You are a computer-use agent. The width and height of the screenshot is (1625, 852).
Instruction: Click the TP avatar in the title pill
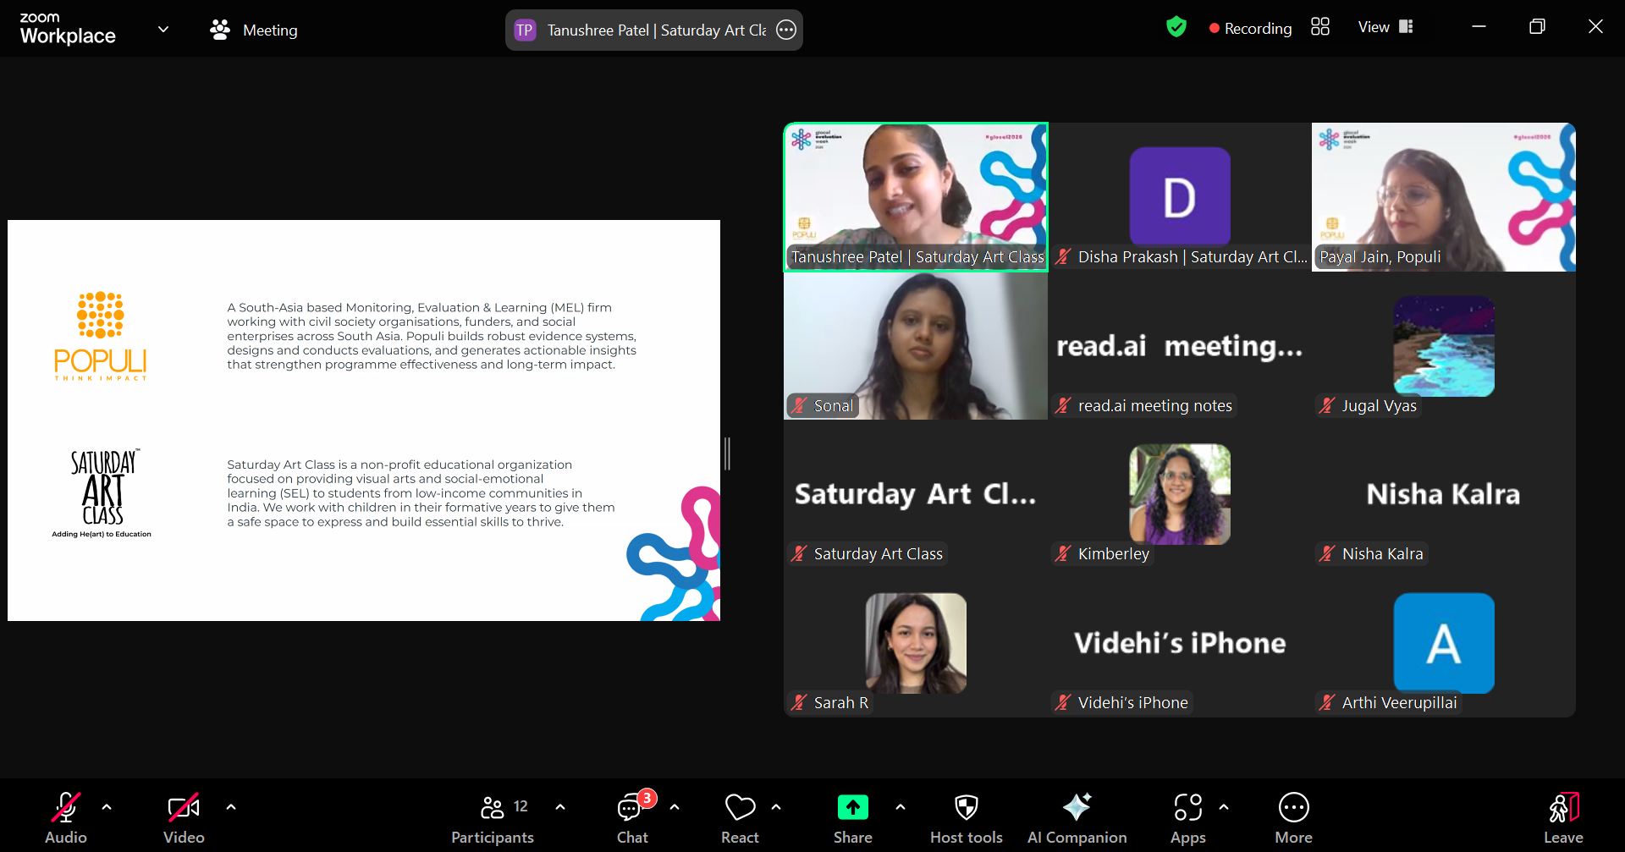(525, 30)
